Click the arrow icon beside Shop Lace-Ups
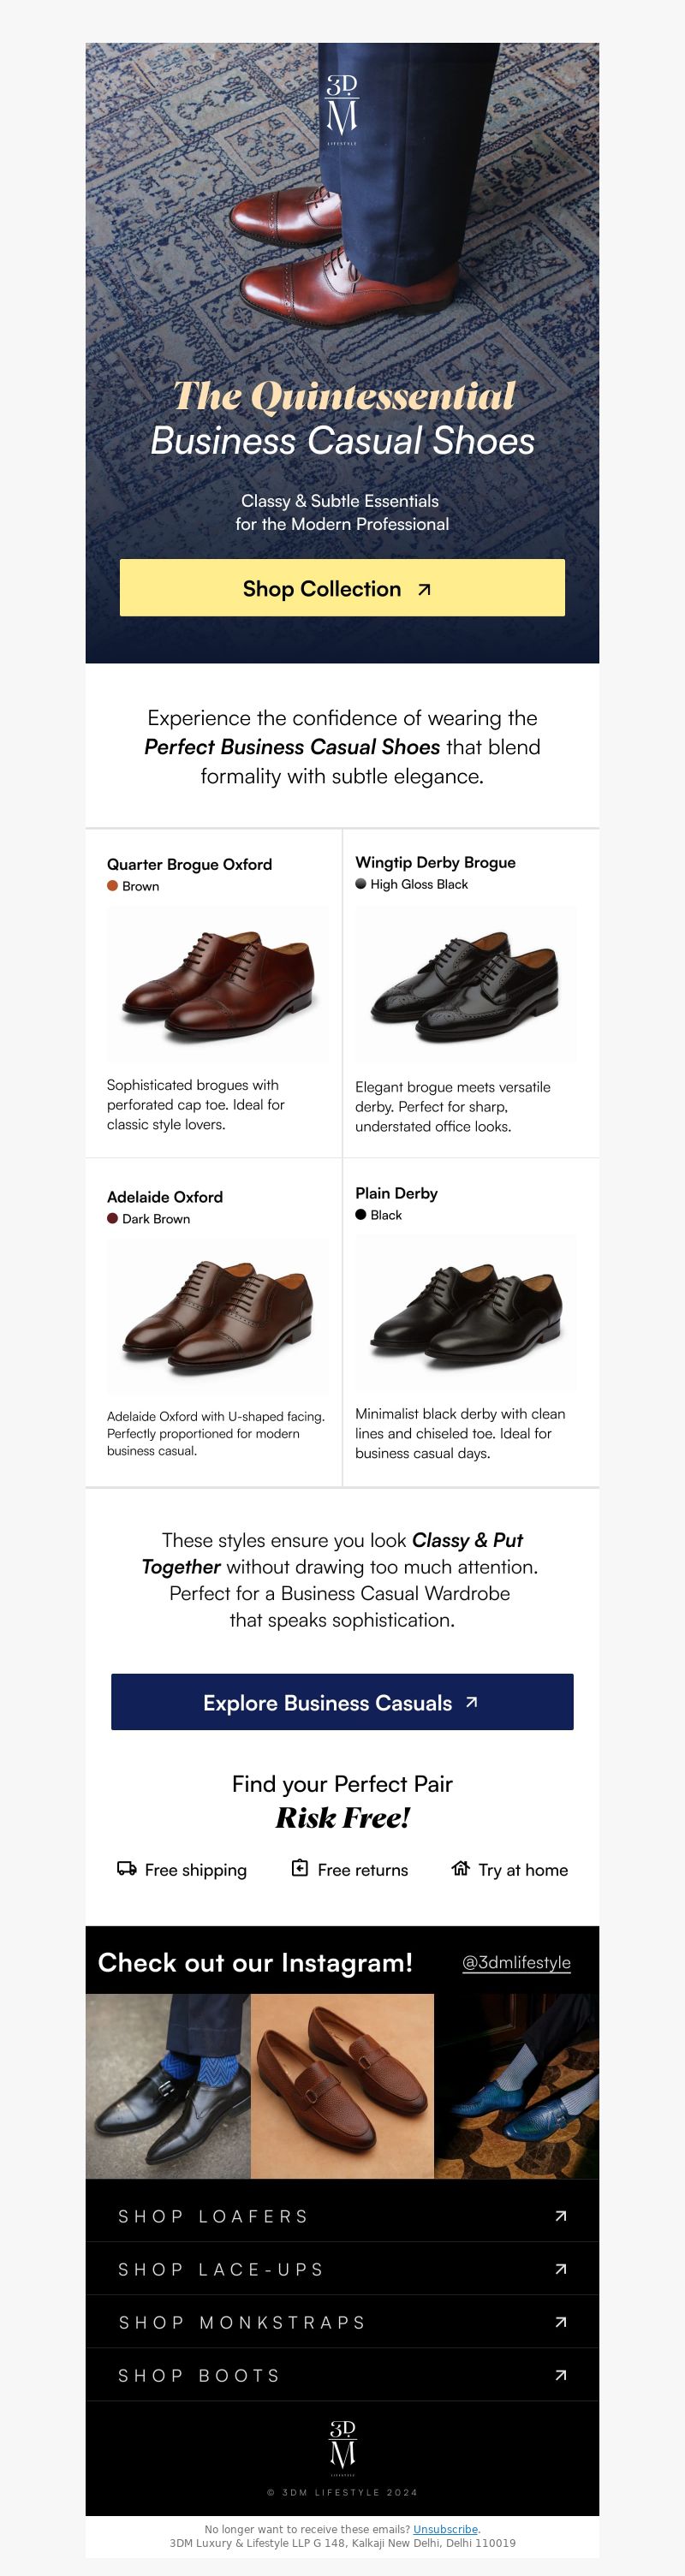 561,2269
